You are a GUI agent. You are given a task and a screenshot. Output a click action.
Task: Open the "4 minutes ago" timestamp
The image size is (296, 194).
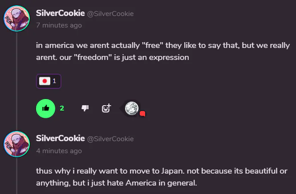(59, 150)
